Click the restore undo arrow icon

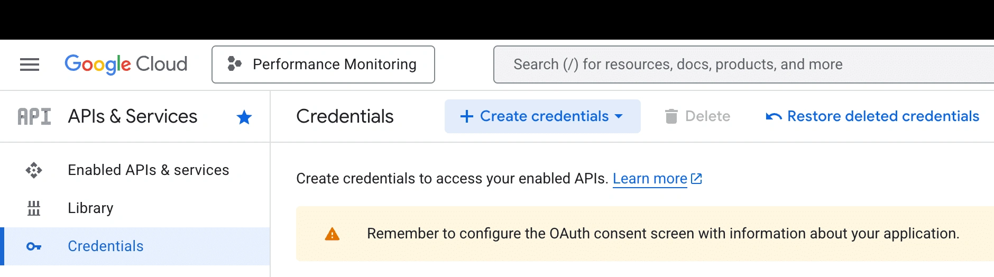coord(774,116)
